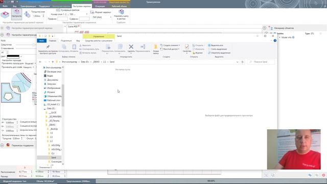Click the refresh button next to address bar

click(242, 62)
